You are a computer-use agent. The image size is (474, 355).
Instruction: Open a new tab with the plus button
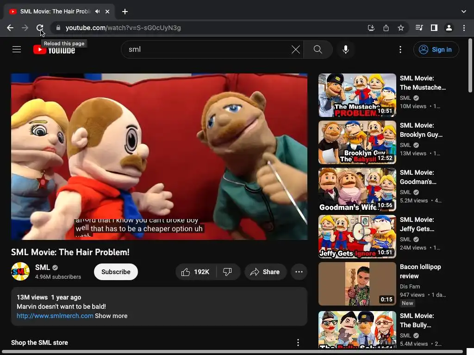[x=125, y=12]
